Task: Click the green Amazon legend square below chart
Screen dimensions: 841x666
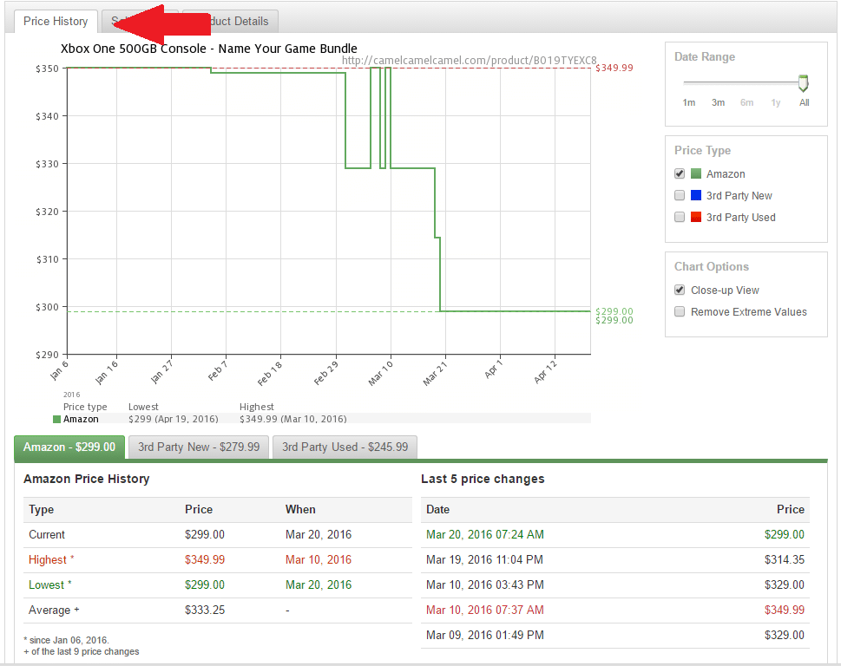Action: [57, 419]
